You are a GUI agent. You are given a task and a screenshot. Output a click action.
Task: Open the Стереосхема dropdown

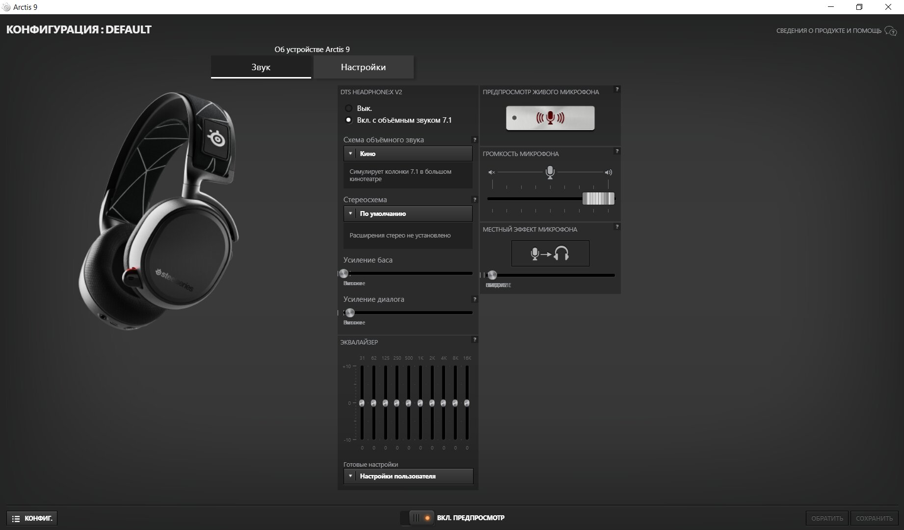click(x=408, y=213)
